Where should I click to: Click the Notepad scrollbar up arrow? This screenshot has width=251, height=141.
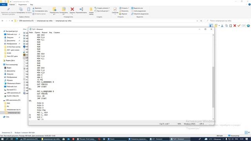click(x=213, y=35)
